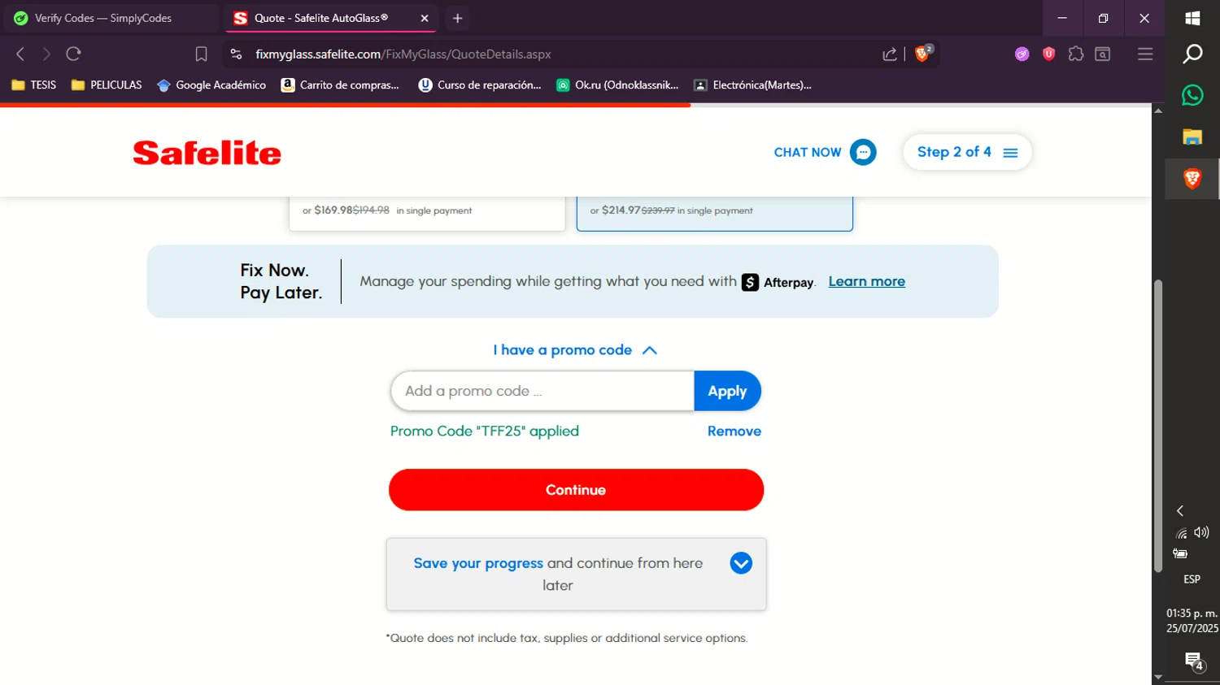The width and height of the screenshot is (1220, 685).
Task: Open the chat bubble icon
Action: [863, 152]
